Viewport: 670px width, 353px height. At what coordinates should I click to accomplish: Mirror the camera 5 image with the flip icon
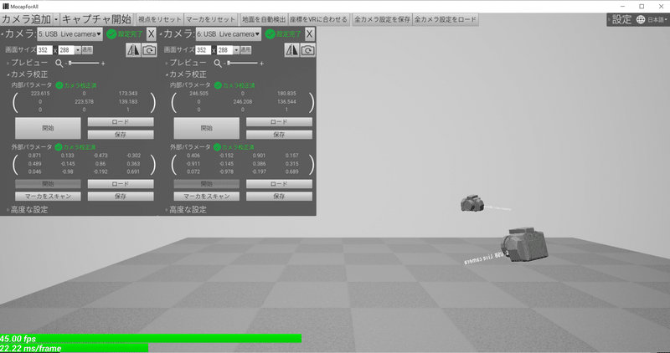(133, 50)
